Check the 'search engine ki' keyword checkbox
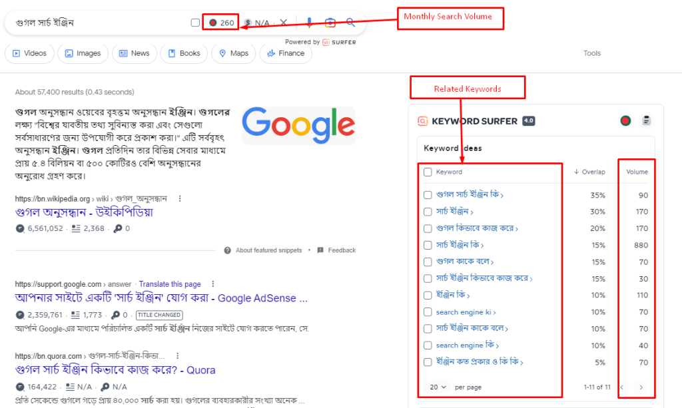Screen dimensions: 682x408 tap(428, 312)
